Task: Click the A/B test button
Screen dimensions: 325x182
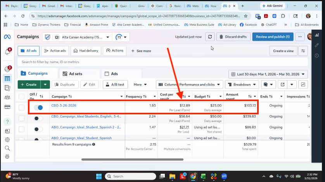Action: [x=115, y=84]
